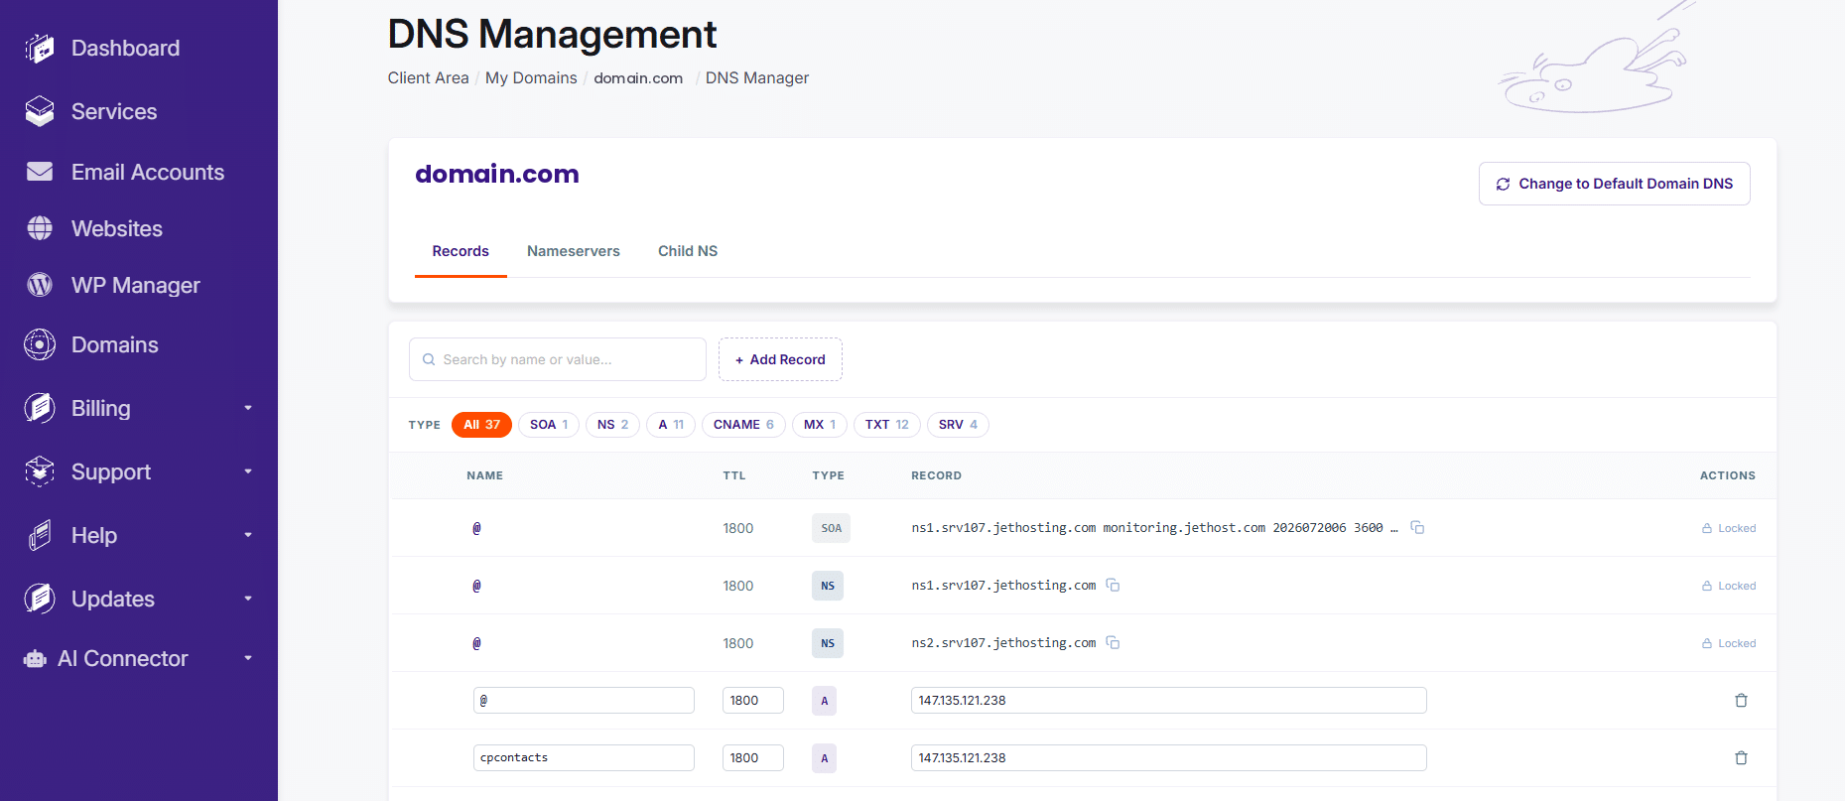Expand the Updates menu arrow
The image size is (1845, 801).
tap(248, 599)
